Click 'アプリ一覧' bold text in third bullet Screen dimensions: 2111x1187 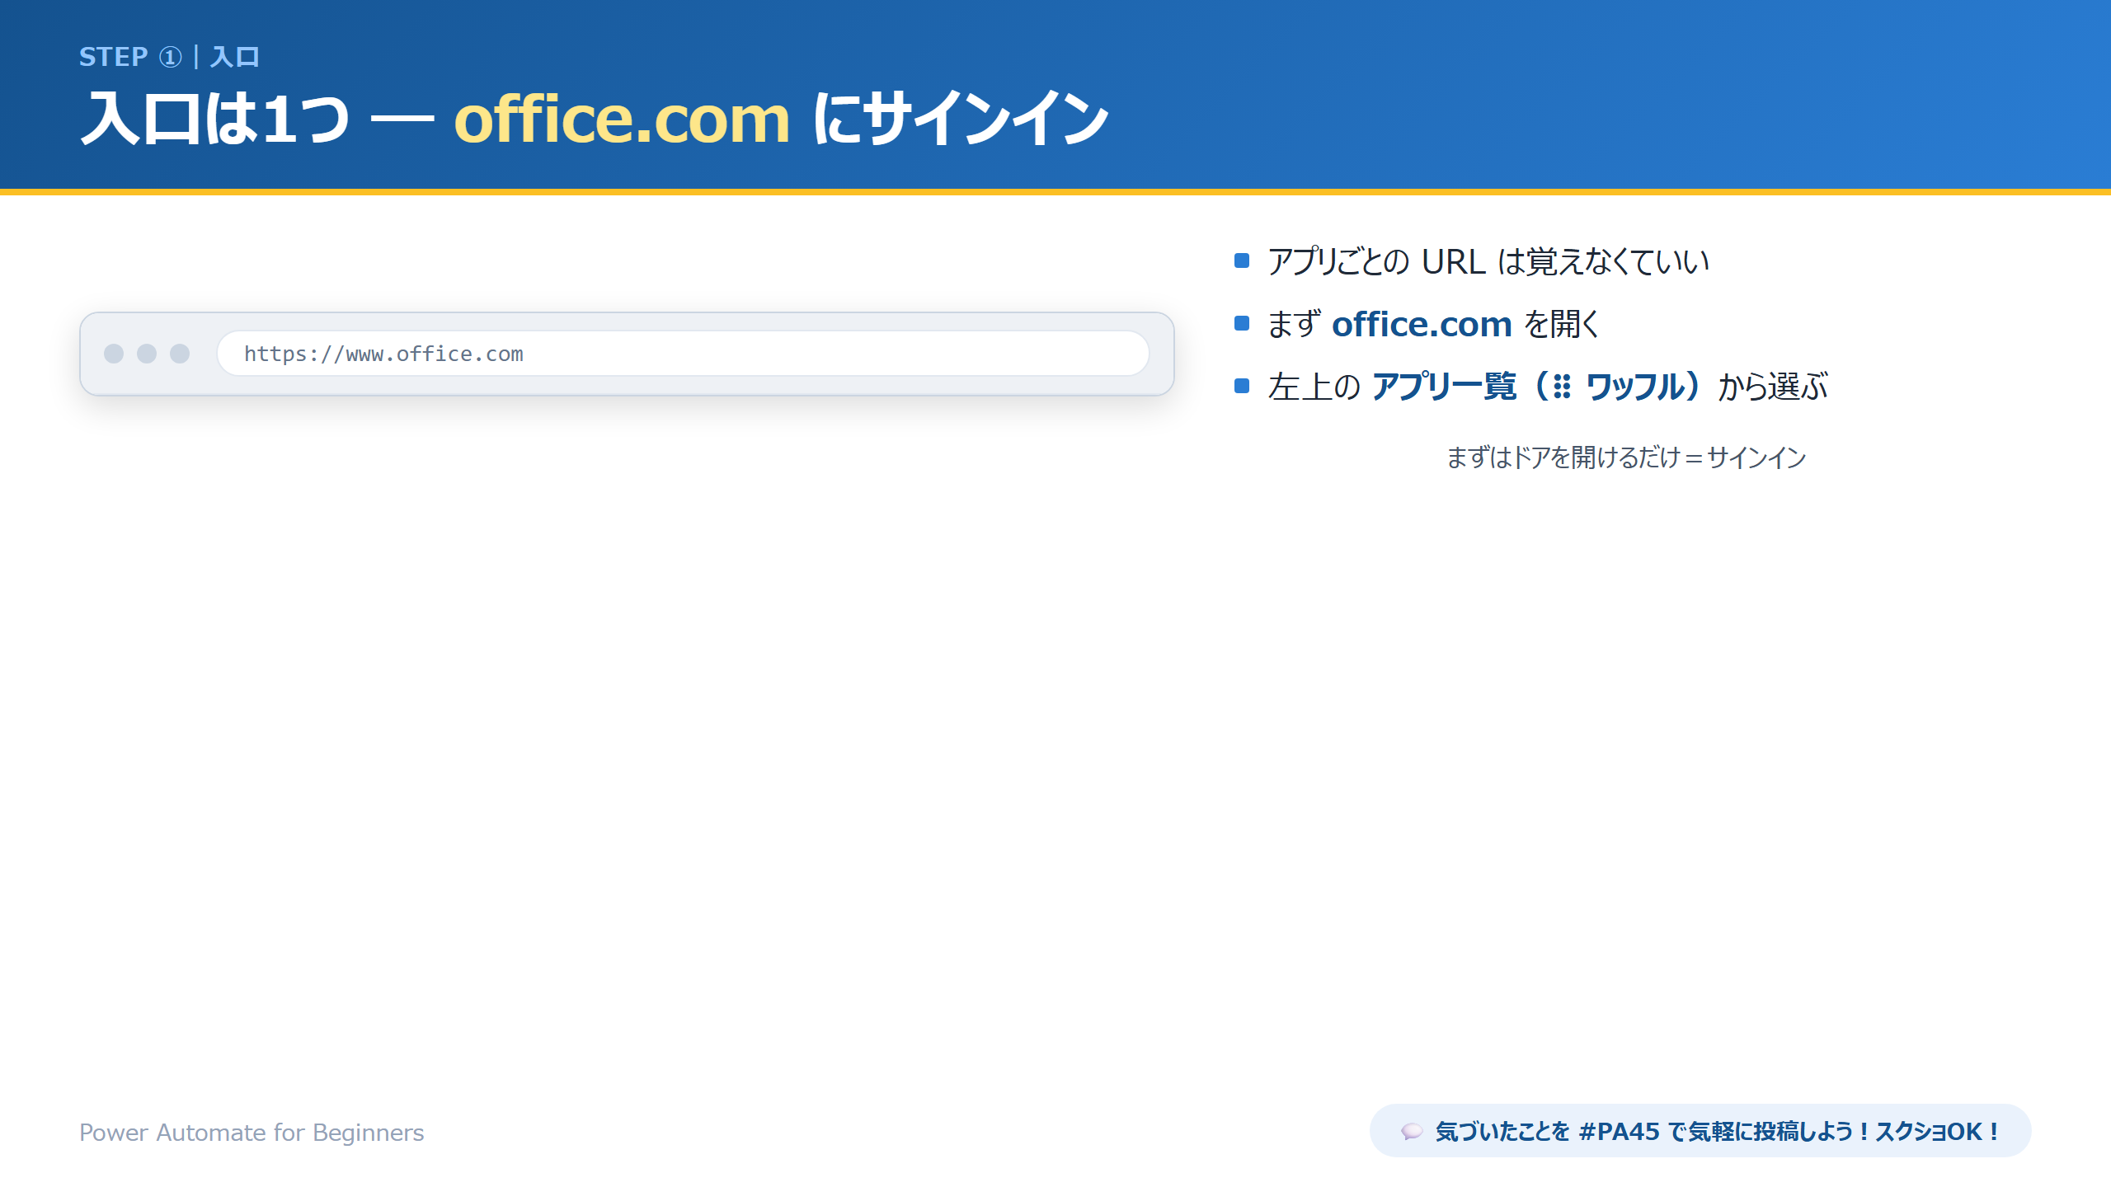(1444, 387)
